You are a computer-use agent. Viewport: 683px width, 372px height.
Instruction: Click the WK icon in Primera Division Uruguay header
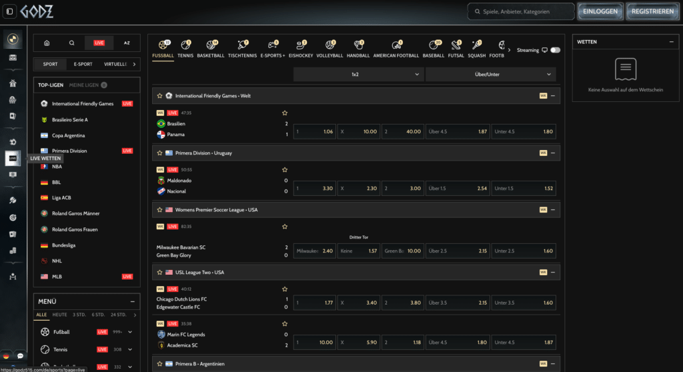pyautogui.click(x=543, y=153)
